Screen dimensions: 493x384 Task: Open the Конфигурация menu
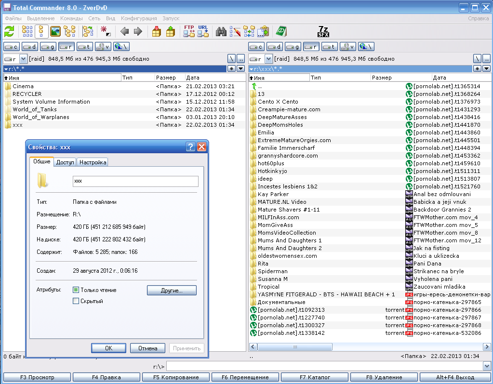[139, 18]
